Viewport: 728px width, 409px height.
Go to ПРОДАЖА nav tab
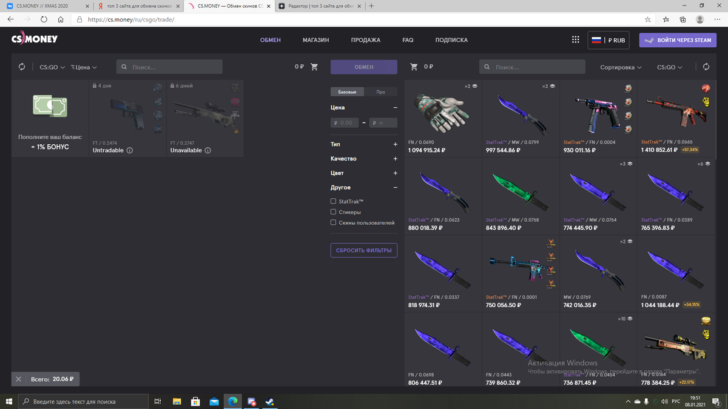pyautogui.click(x=365, y=40)
